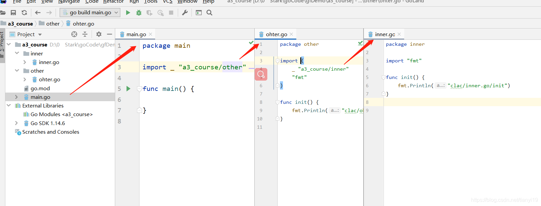This screenshot has width=541, height=206.
Task: Open the Tools menu
Action: tap(151, 1)
